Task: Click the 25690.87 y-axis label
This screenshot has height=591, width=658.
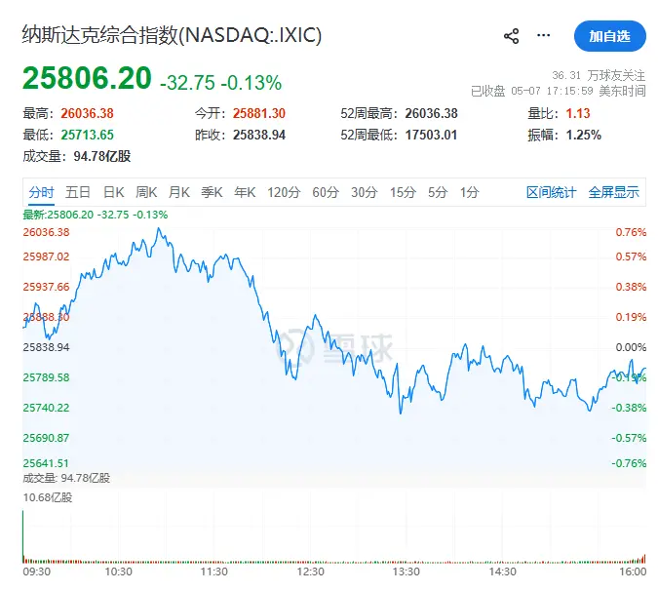Action: [x=46, y=438]
